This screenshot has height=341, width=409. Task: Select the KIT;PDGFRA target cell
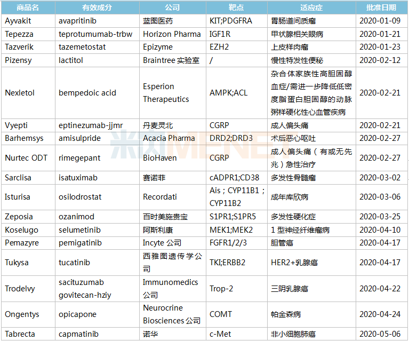(x=236, y=21)
